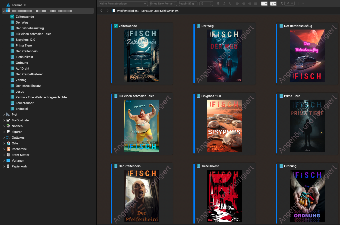
Task: Click the Bold formatting icon
Action: (218, 4)
